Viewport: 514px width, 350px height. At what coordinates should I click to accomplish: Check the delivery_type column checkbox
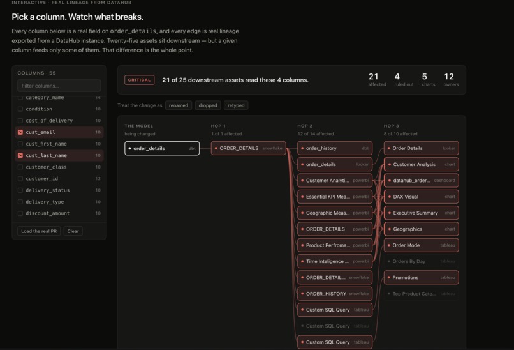pos(20,202)
